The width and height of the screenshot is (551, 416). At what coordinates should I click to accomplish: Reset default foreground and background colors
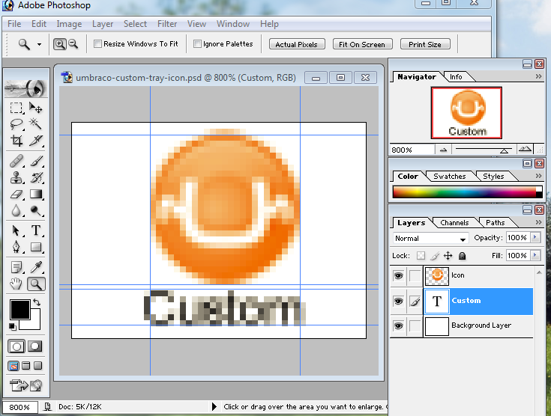point(13,326)
